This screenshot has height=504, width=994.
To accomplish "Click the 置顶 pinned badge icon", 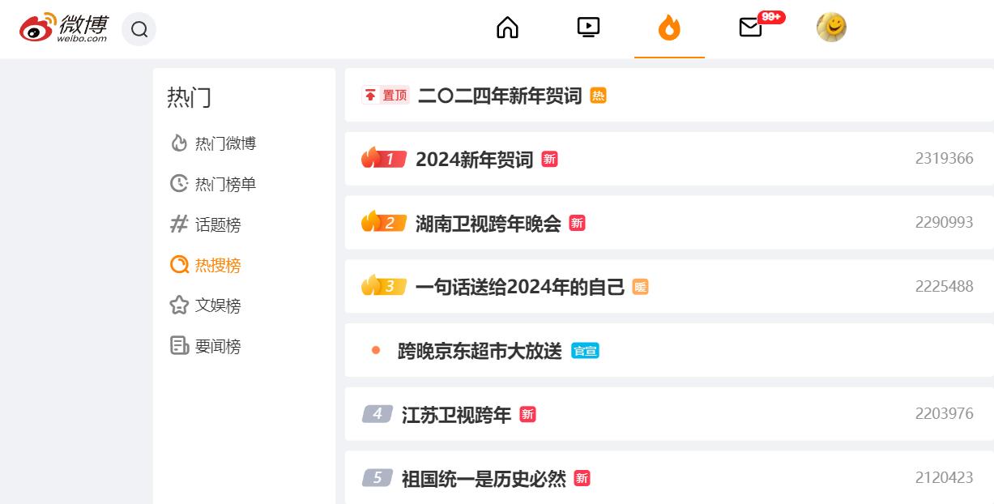I will coord(386,96).
